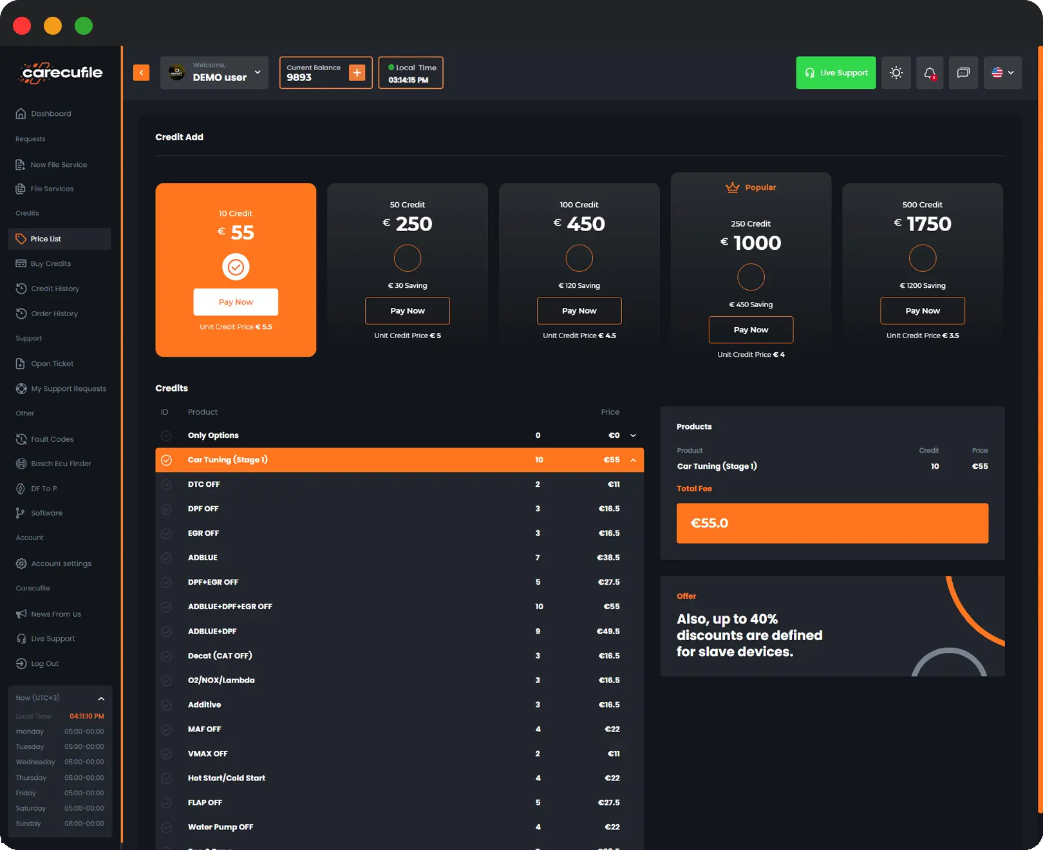Open the language flag dropdown
Image resolution: width=1043 pixels, height=850 pixels.
click(x=1002, y=73)
